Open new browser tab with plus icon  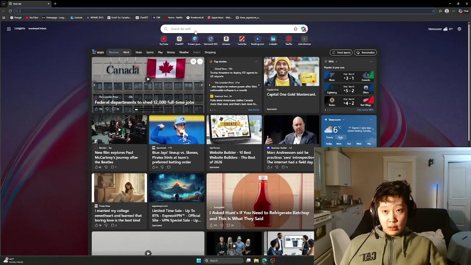click(x=55, y=4)
